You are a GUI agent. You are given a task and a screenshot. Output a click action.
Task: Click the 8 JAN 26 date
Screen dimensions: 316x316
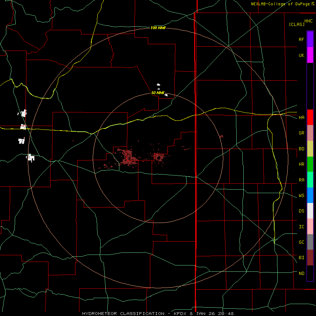tap(202, 314)
